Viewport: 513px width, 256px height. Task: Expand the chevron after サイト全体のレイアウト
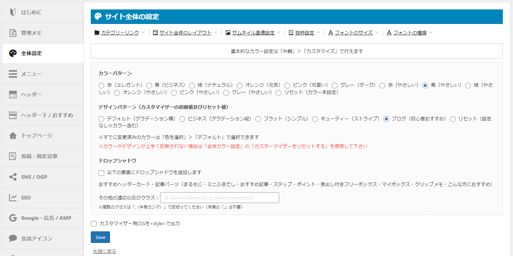click(x=216, y=33)
